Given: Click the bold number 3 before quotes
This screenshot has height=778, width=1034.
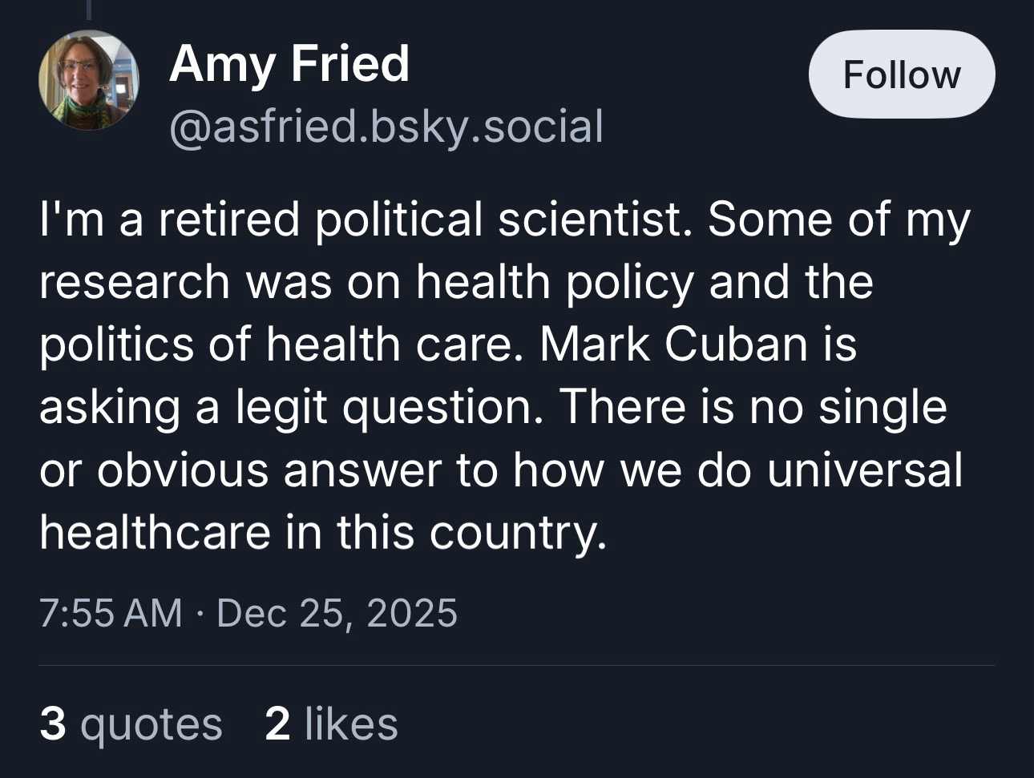Looking at the screenshot, I should point(53,724).
